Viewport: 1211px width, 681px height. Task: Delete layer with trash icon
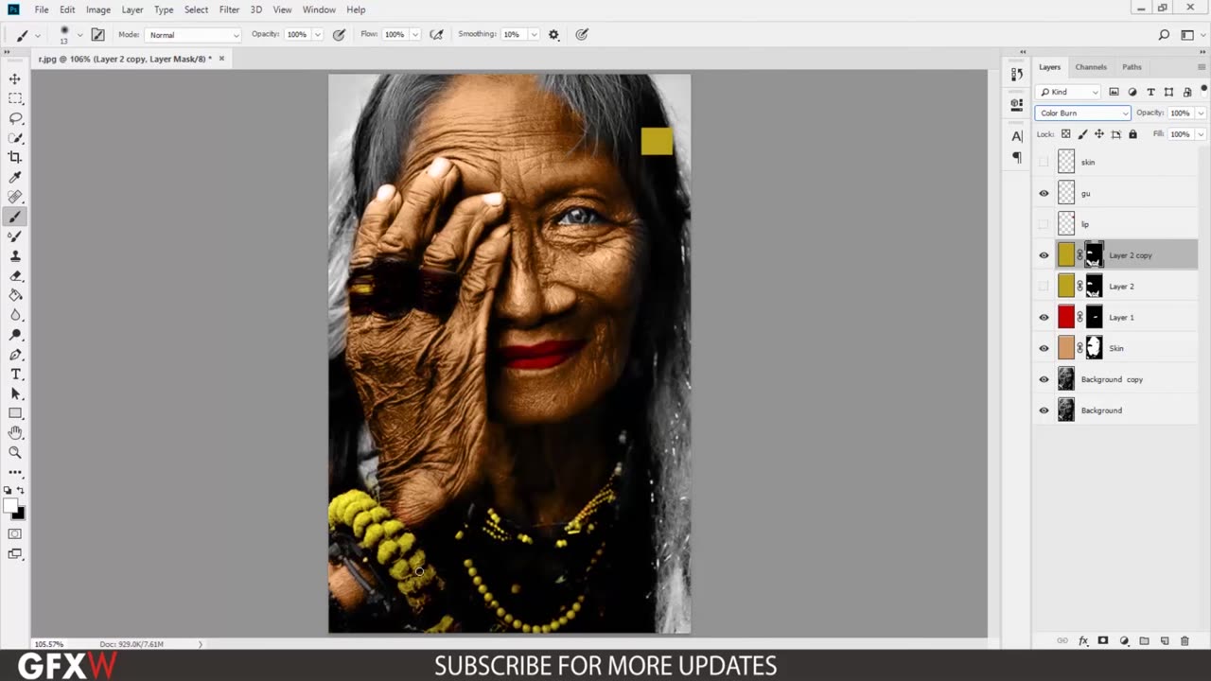coord(1185,640)
